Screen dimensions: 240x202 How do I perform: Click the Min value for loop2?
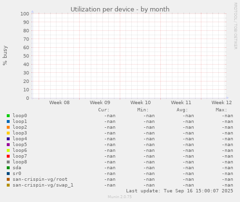[x=149, y=127]
